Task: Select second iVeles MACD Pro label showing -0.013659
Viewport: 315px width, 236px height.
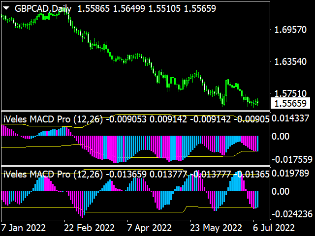Action: point(136,174)
